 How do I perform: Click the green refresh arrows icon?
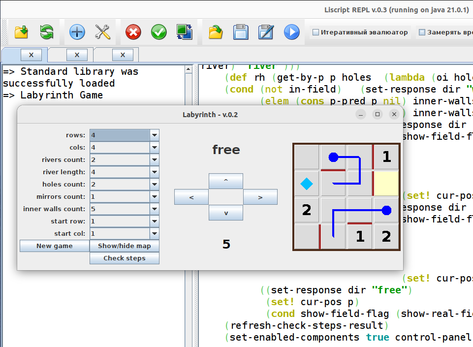[47, 32]
